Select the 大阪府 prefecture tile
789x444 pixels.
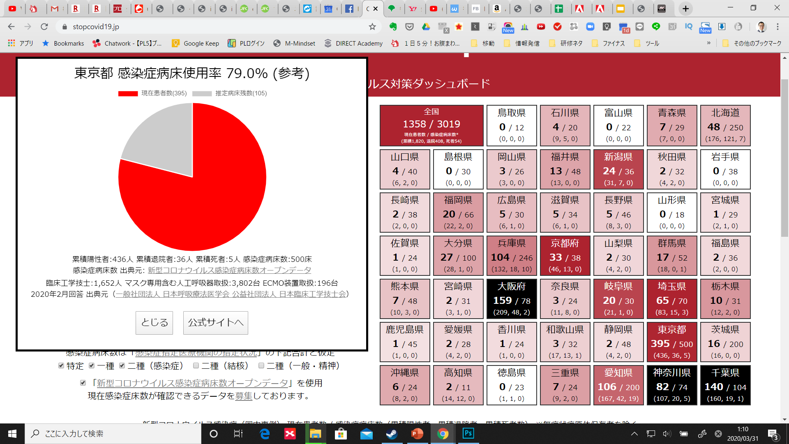pyautogui.click(x=511, y=299)
